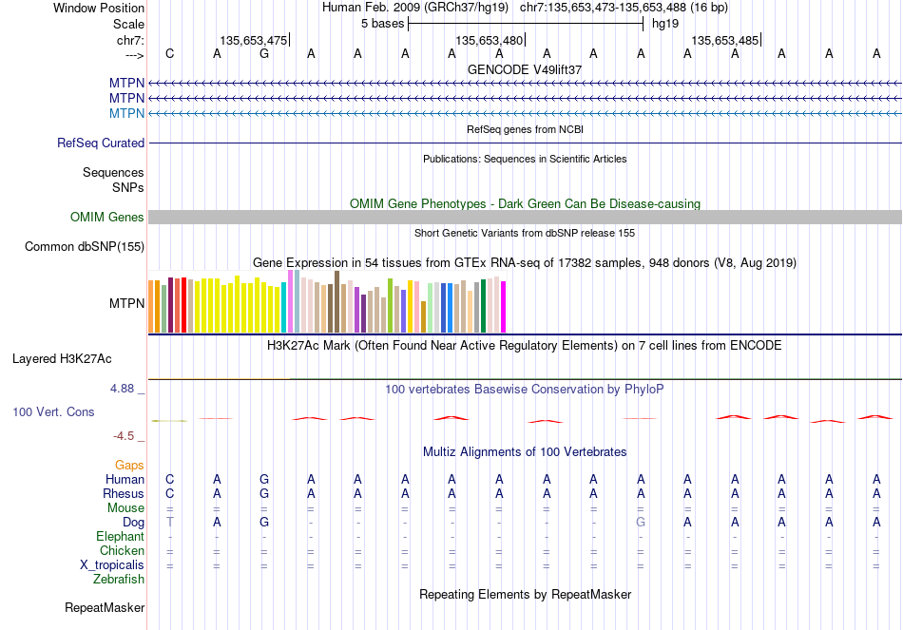The image size is (903, 630).
Task: Click the chr7:135,653,473-135,653,488 position text
Action: click(603, 8)
